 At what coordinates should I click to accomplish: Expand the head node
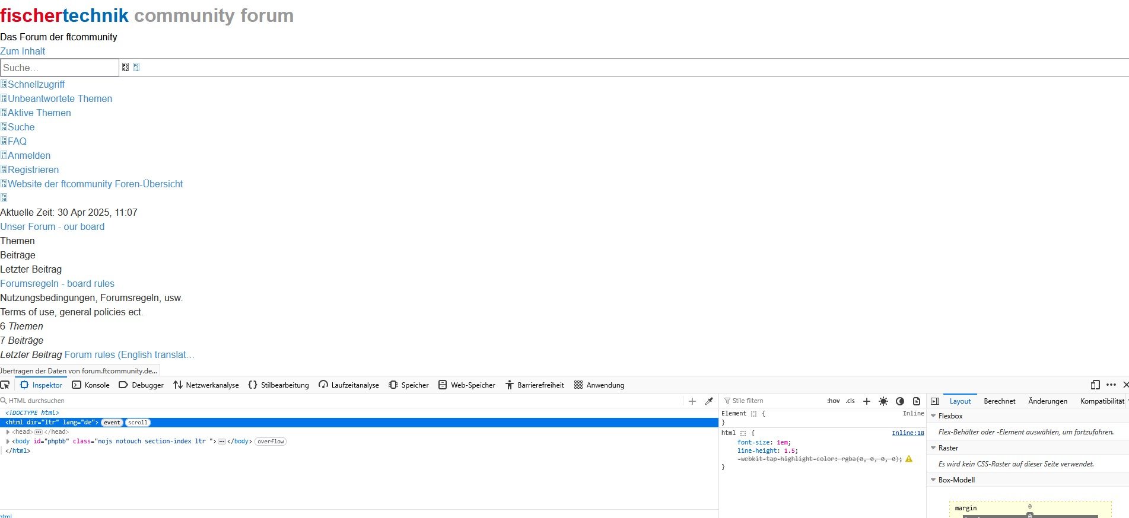coord(8,432)
